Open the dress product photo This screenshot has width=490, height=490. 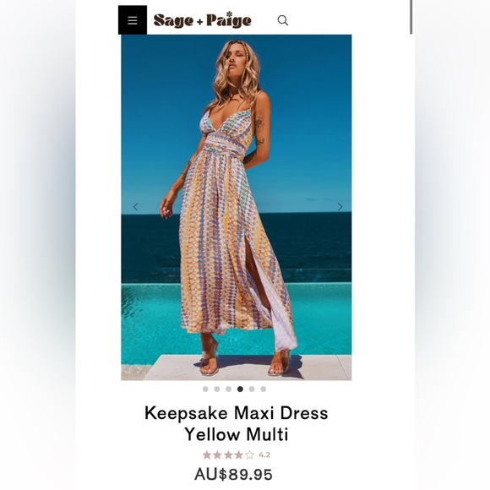[x=237, y=208]
